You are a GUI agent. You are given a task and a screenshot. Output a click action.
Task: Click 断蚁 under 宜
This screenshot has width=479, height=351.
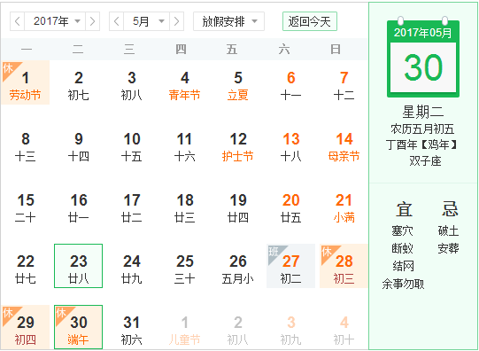(403, 248)
